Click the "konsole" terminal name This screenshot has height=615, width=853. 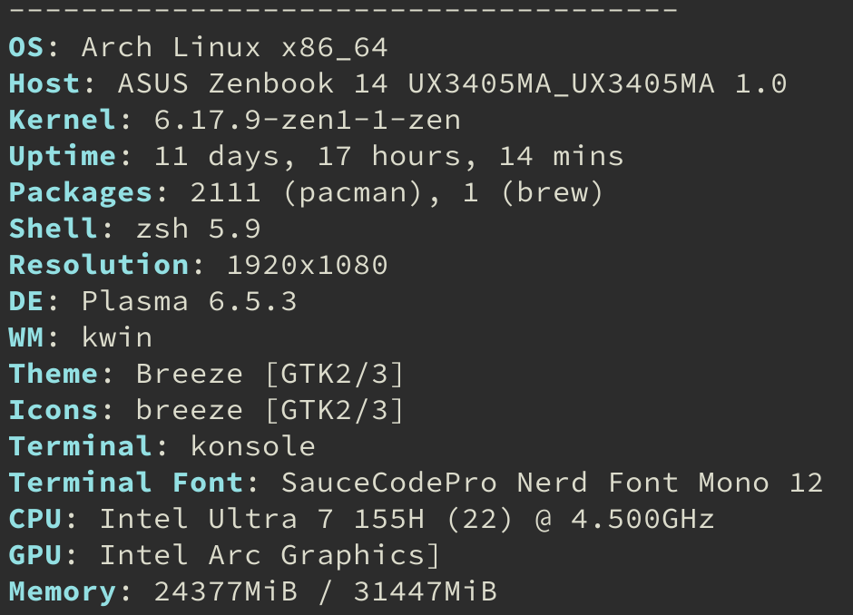[252, 446]
